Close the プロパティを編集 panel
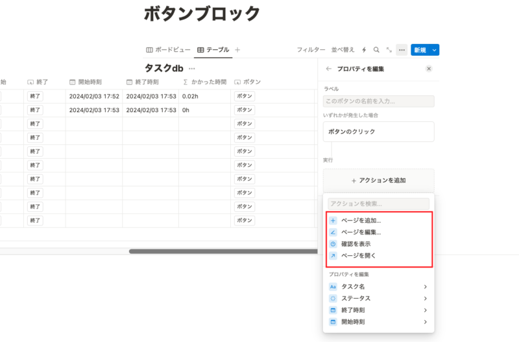 (x=429, y=69)
